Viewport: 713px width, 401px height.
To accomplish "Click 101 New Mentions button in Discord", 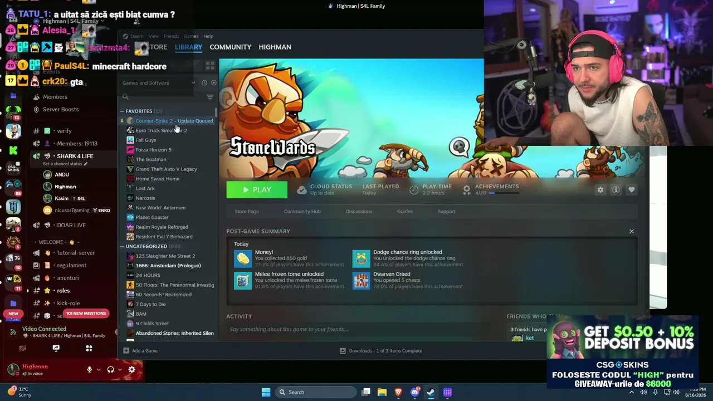I will 86,314.
